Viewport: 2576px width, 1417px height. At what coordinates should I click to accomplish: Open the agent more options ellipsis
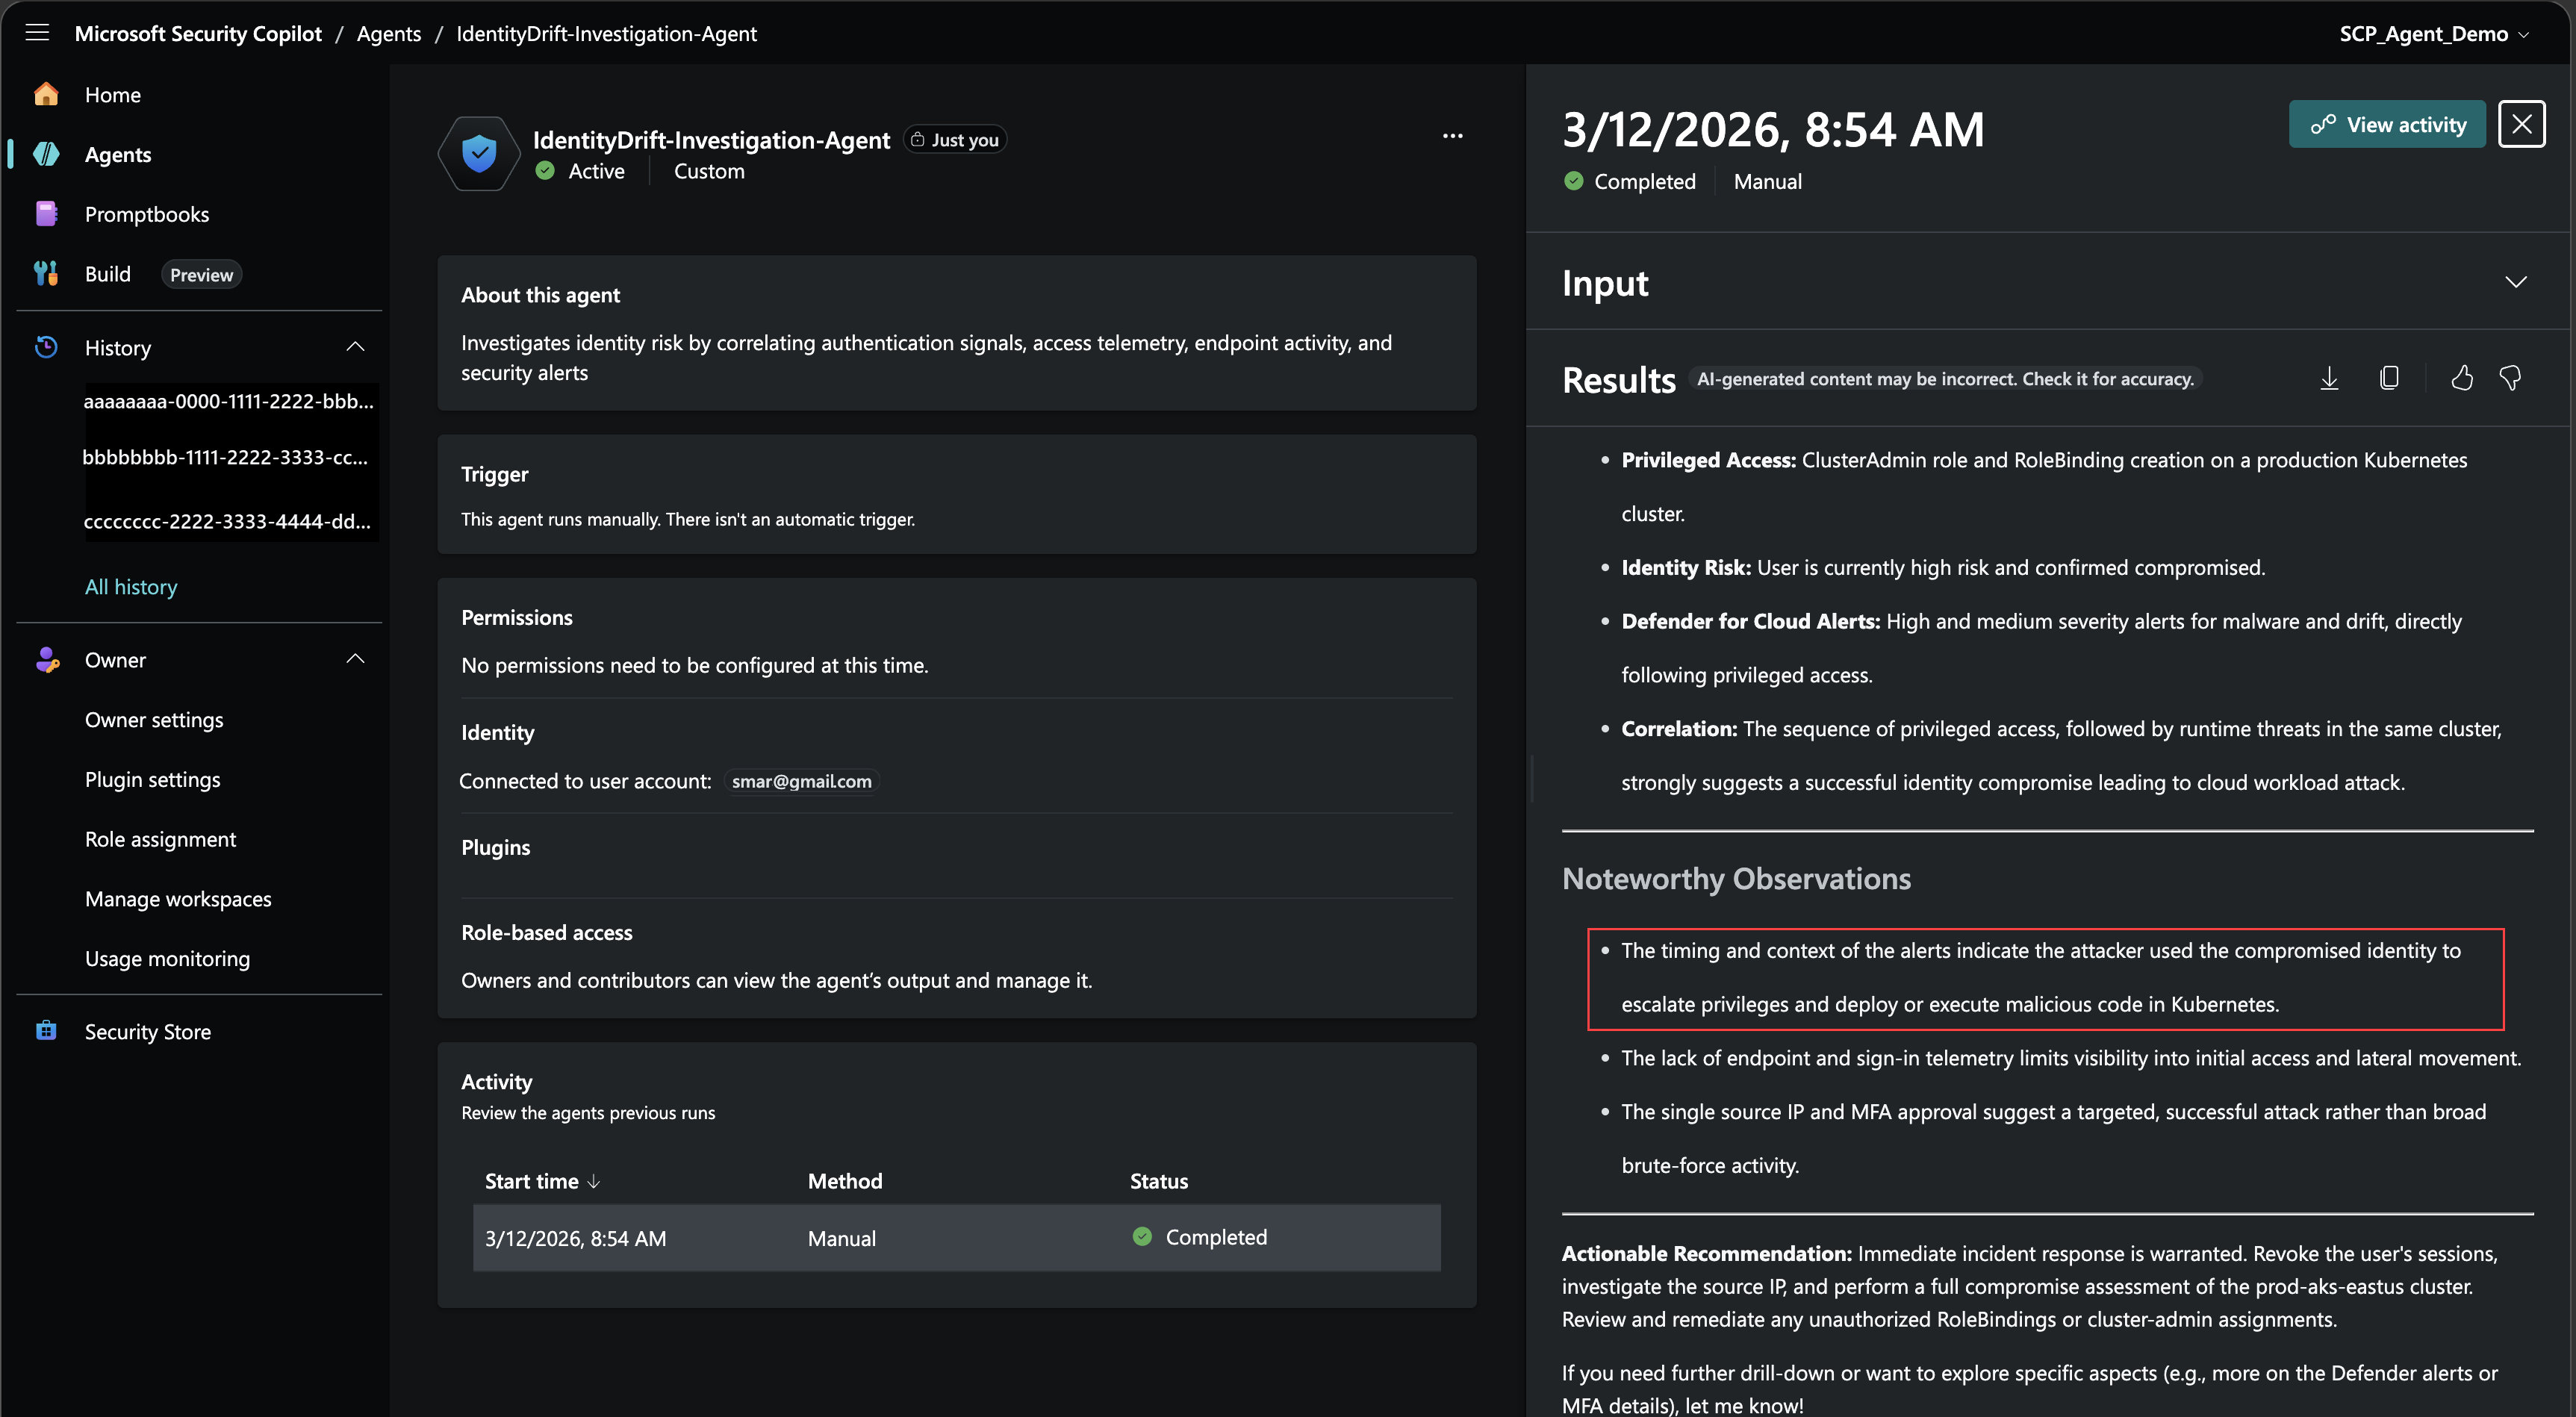1452,136
